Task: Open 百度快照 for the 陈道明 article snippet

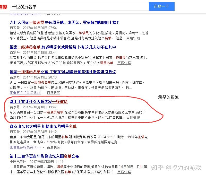Action: click(x=124, y=63)
